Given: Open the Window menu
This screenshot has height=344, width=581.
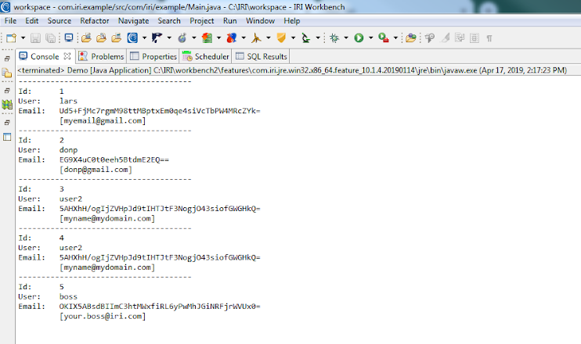Looking at the screenshot, I should click(x=260, y=20).
